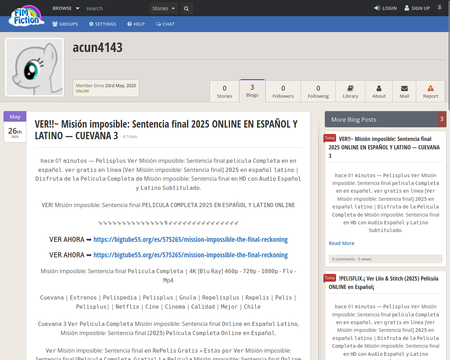Open sidebar post PELISFLIX Lilo & Stitch
450x360 pixels.
tap(384, 283)
